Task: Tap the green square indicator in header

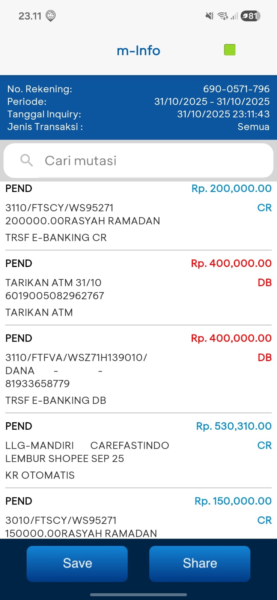Action: [x=230, y=50]
